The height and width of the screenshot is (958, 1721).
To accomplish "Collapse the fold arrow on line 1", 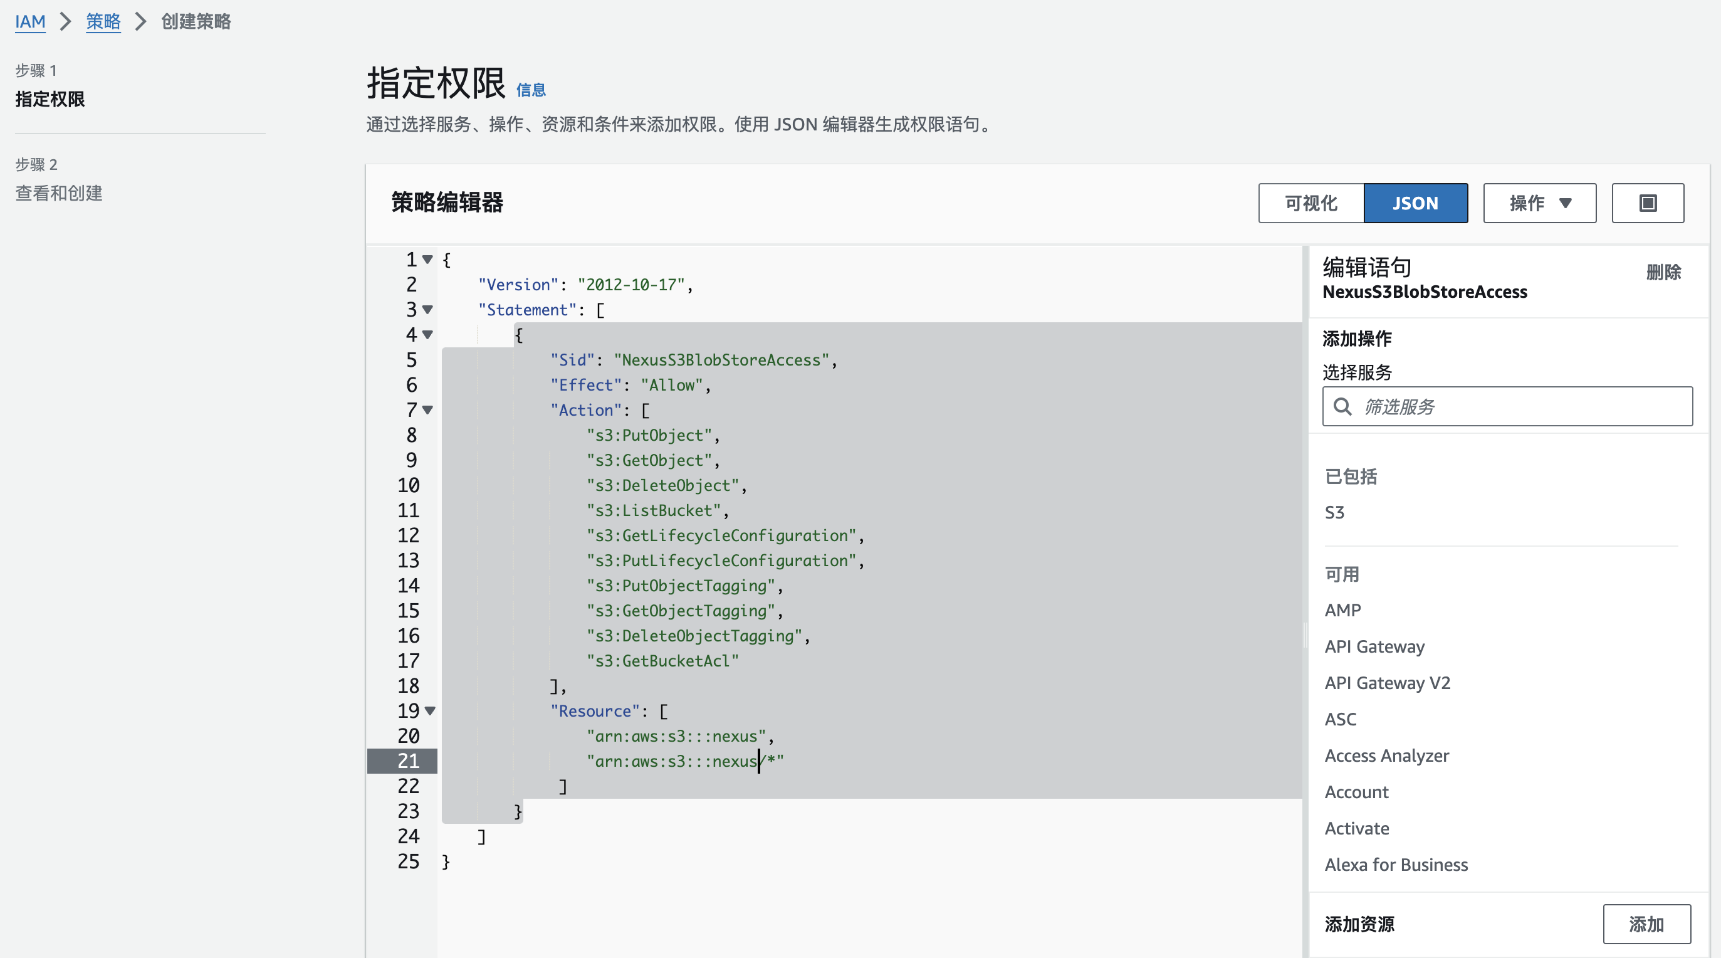I will (x=427, y=260).
